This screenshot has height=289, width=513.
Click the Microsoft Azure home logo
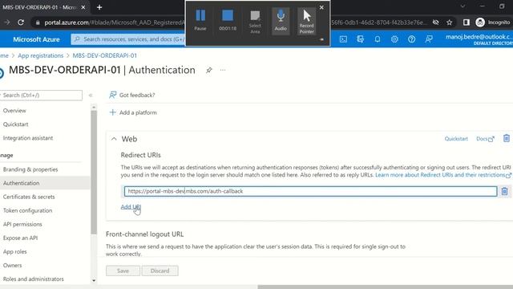point(36,39)
